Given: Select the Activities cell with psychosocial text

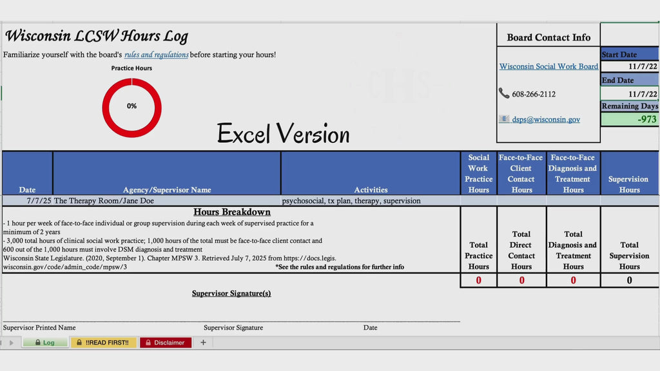Looking at the screenshot, I should pos(371,201).
